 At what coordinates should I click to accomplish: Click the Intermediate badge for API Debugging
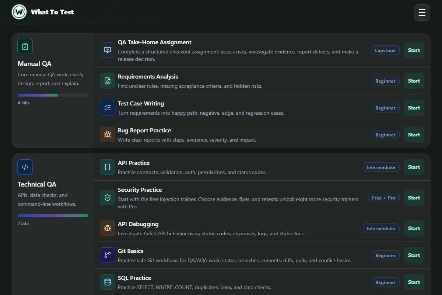381,229
